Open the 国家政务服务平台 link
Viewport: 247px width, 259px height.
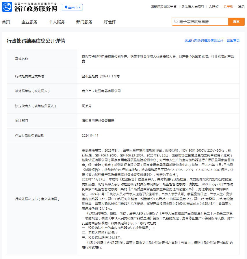point(164,6)
